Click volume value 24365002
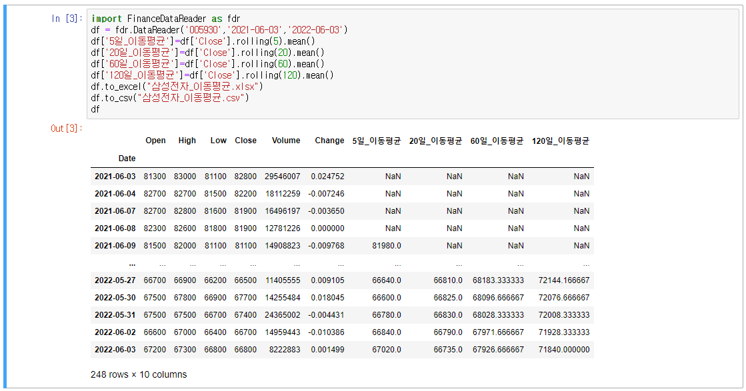 [283, 315]
